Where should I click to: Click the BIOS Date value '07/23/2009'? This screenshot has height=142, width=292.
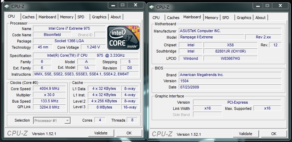point(230,87)
